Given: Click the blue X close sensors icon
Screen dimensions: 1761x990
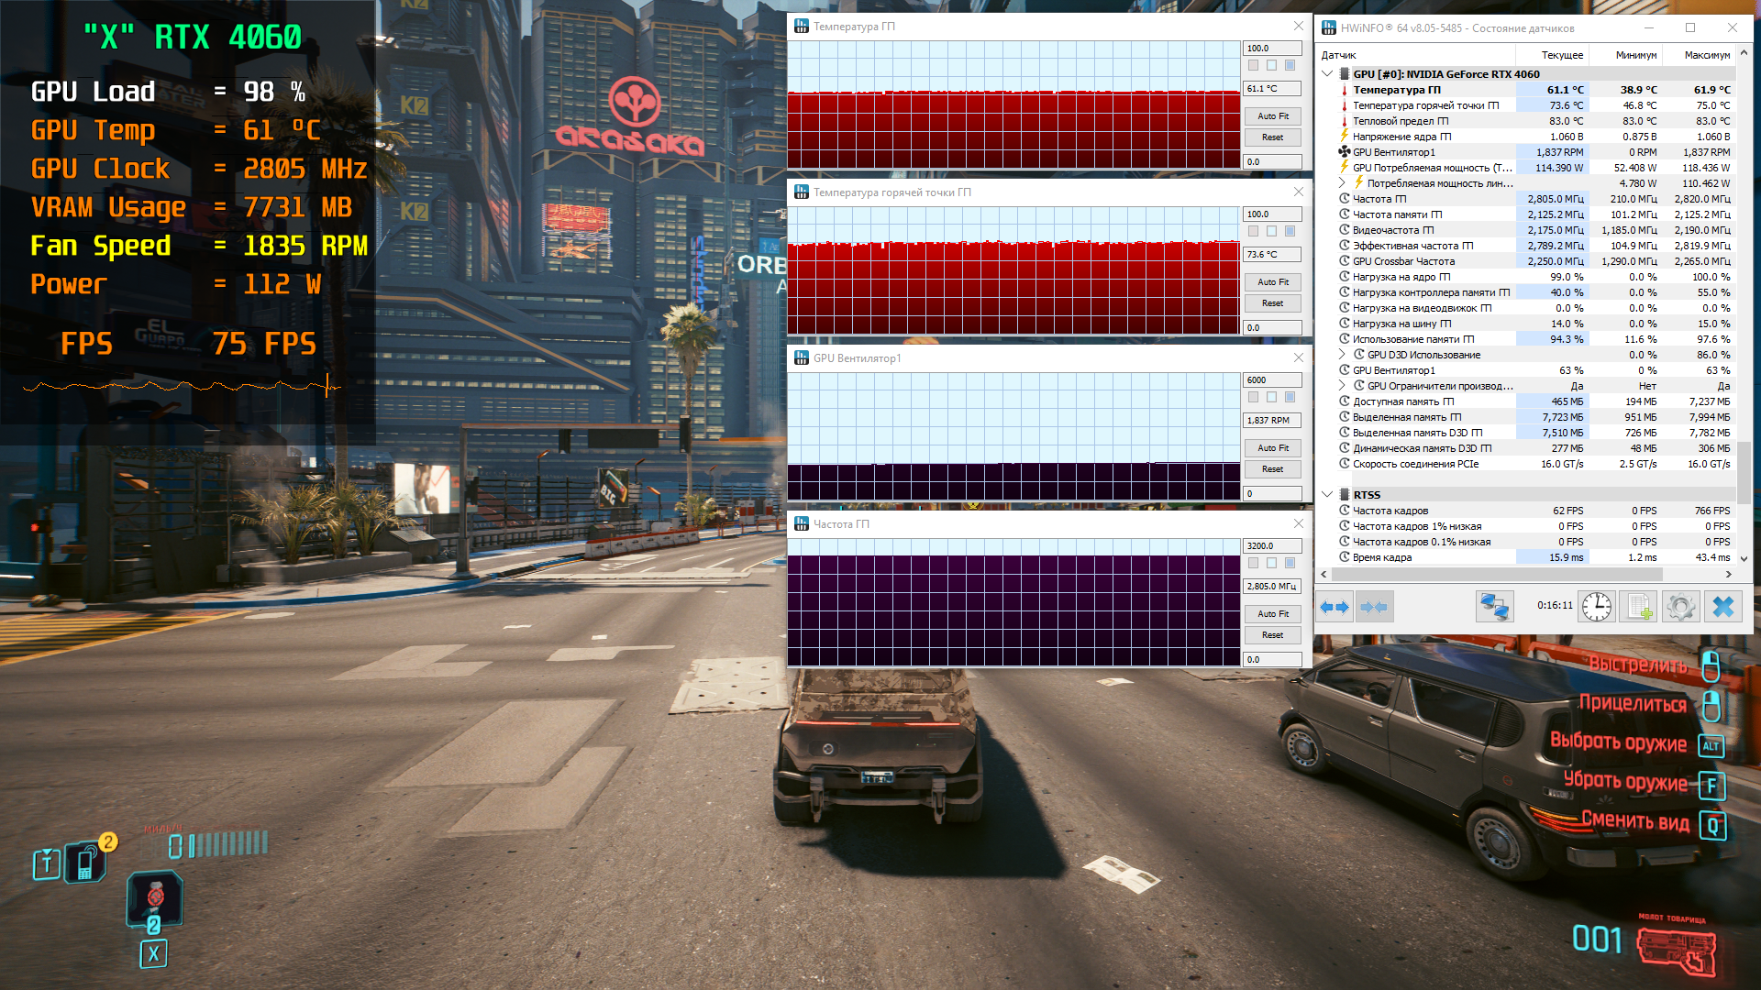Looking at the screenshot, I should (x=1723, y=607).
